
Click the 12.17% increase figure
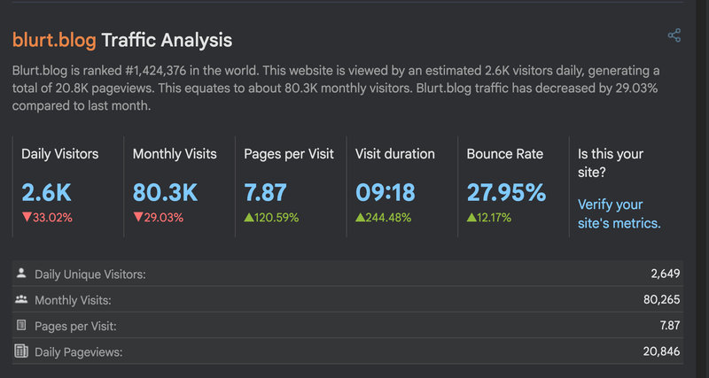tap(494, 218)
